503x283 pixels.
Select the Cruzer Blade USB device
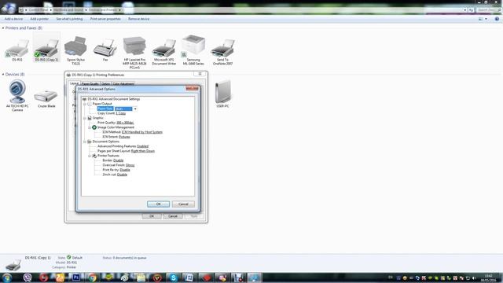46,97
